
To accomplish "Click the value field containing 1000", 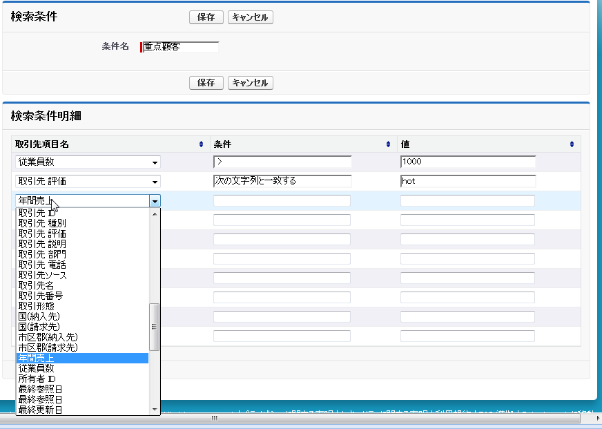I will point(467,162).
